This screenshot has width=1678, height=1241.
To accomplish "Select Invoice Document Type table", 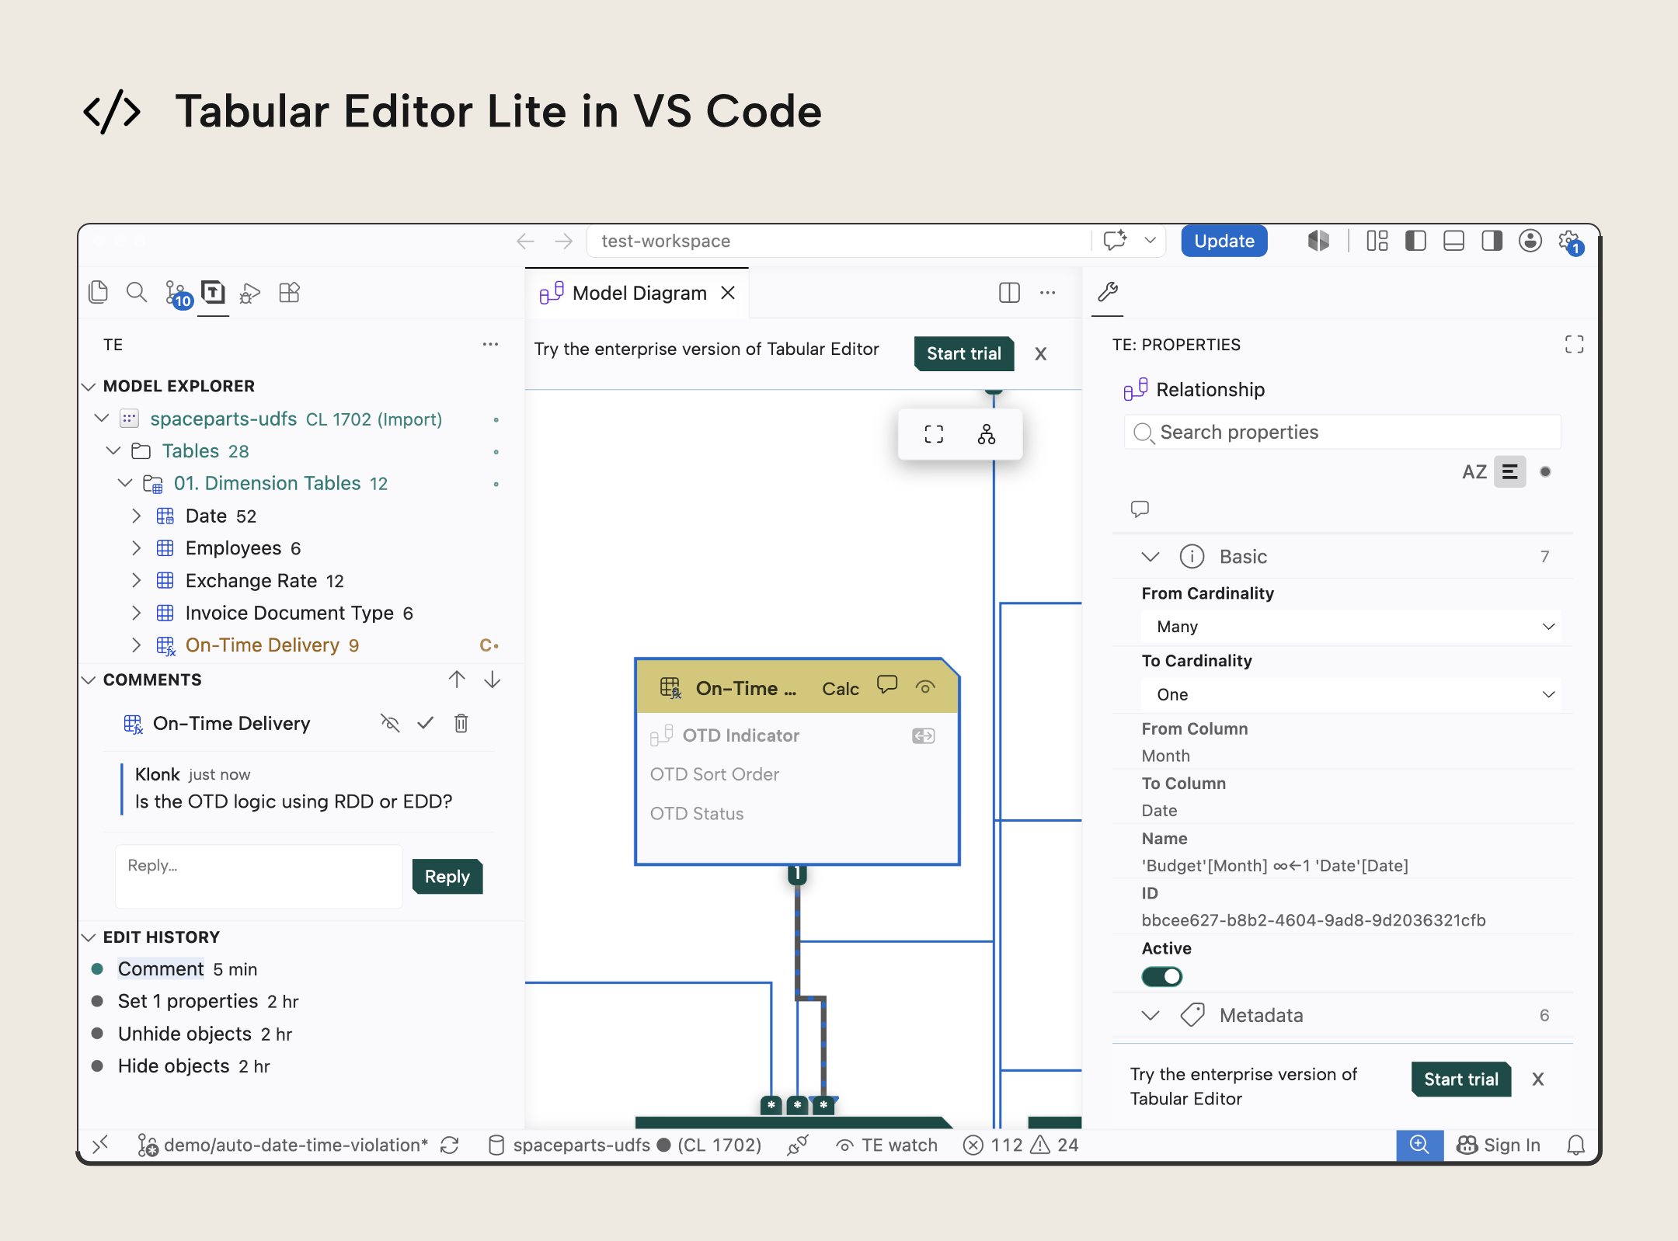I will coord(301,613).
